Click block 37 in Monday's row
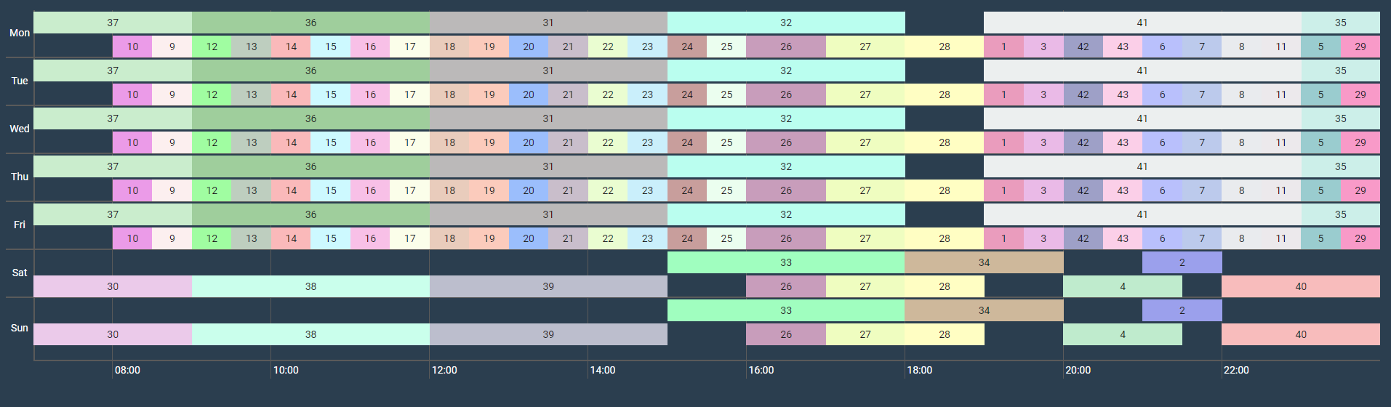Image resolution: width=1391 pixels, height=407 pixels. 113,23
